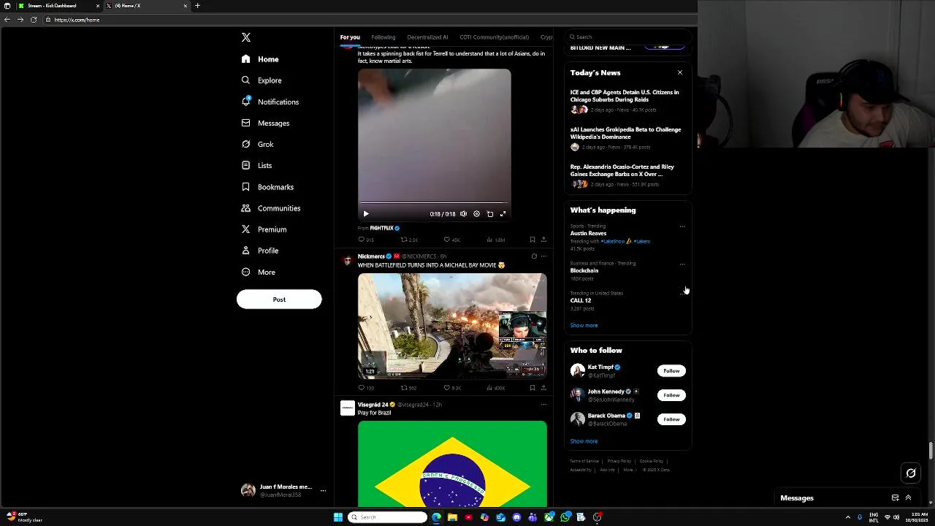Viewport: 935px width, 526px height.
Task: Click the white Post button
Action: coord(279,300)
